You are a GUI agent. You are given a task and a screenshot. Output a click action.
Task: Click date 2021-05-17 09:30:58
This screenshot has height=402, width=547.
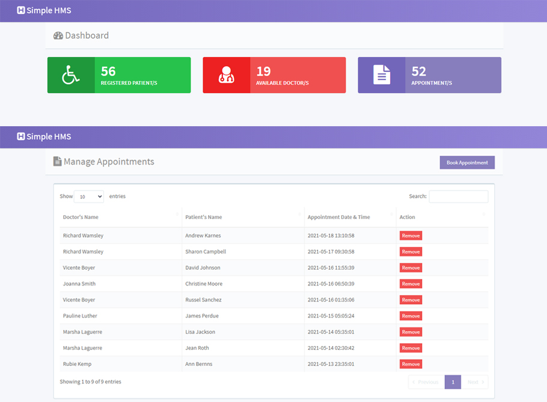coord(331,252)
